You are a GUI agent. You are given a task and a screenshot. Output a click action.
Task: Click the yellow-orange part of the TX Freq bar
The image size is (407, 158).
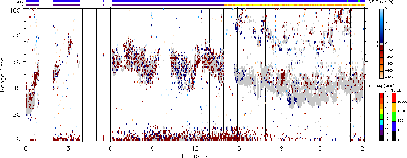(x=294, y=5)
